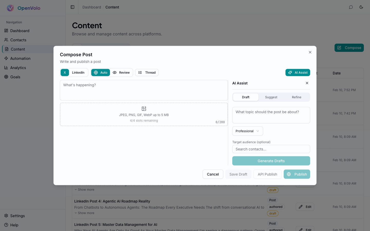The width and height of the screenshot is (370, 231).
Task: Open Goals from the sidebar
Action: click(15, 77)
